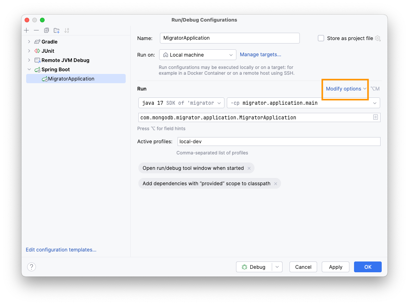Add a new run configuration with plus icon
The height and width of the screenshot is (305, 409).
[x=27, y=30]
